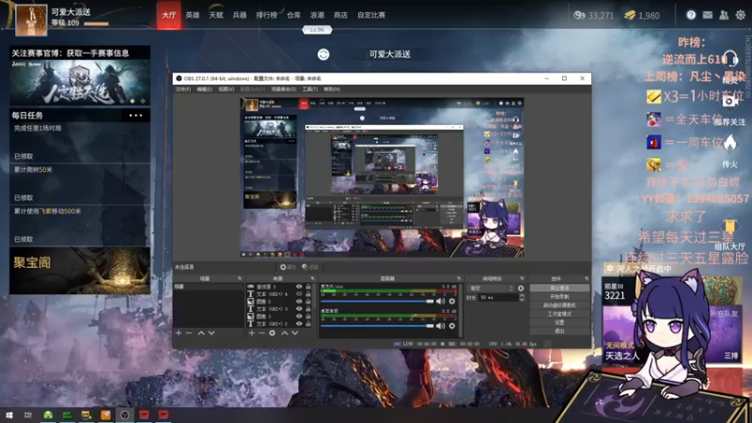Open the game's friends icon
The width and height of the screenshot is (752, 423).
point(724,15)
